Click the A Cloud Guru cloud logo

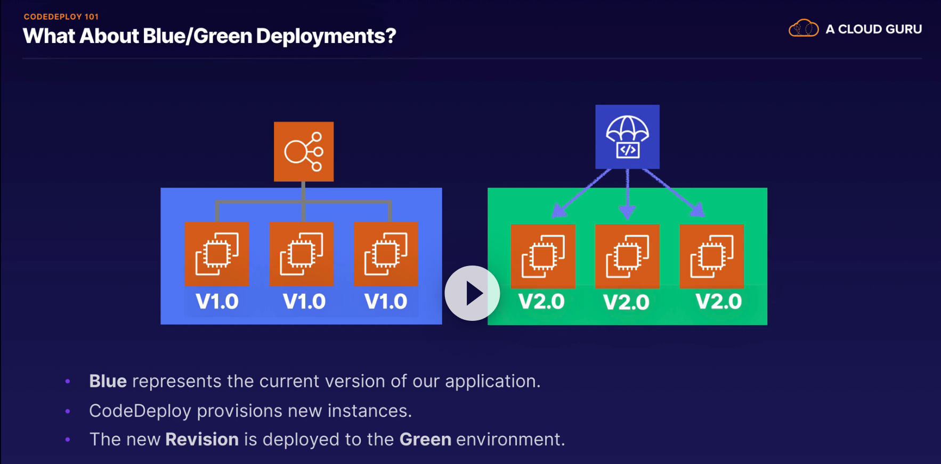(804, 28)
